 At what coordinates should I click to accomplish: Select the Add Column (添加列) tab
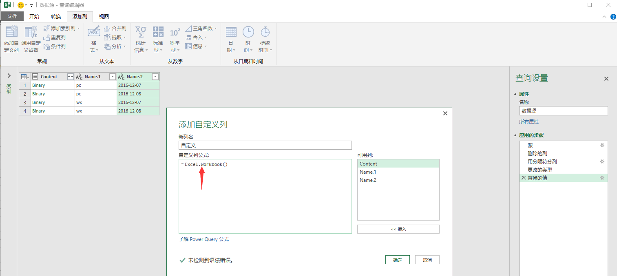point(80,17)
